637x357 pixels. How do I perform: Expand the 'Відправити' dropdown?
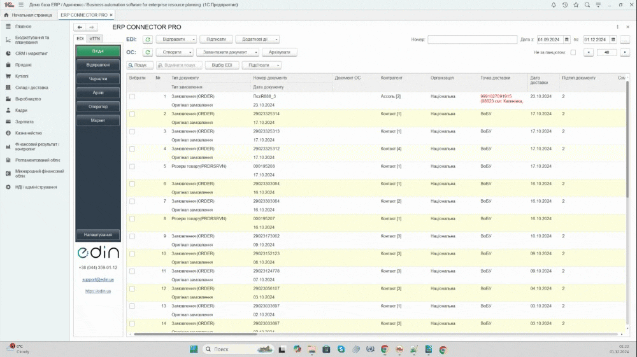click(x=176, y=39)
